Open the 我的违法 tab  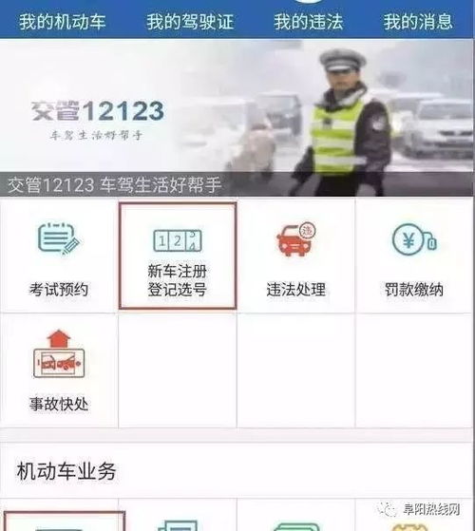point(309,21)
